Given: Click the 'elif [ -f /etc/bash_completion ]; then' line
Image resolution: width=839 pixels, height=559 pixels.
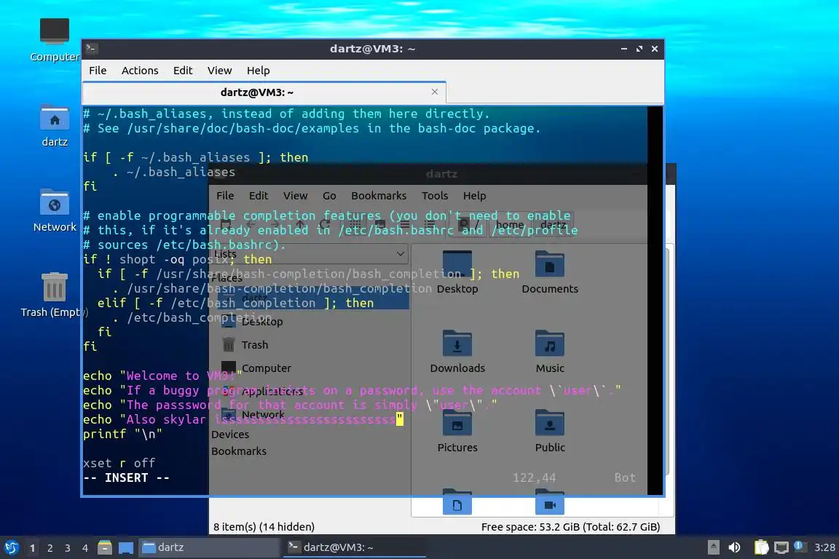Looking at the screenshot, I should coord(235,303).
